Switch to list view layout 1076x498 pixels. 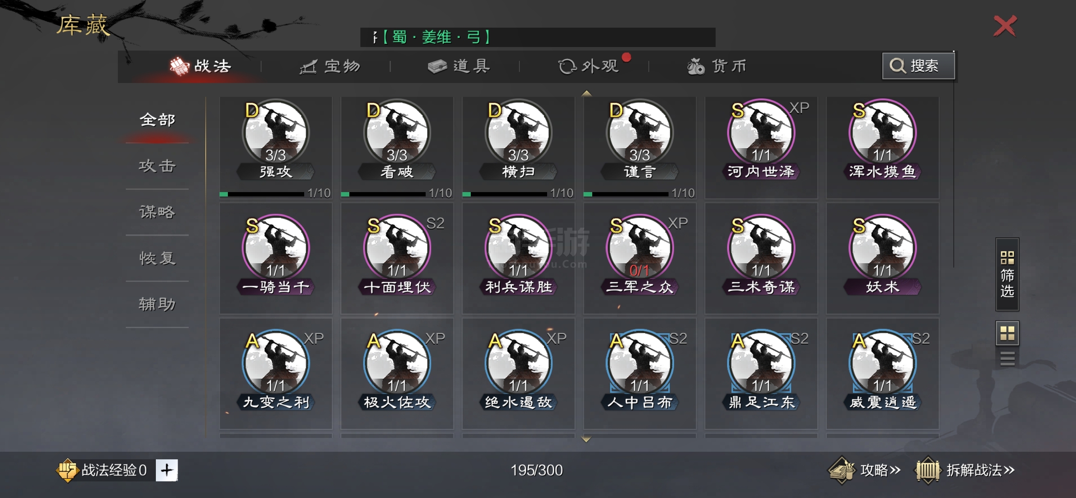point(1007,358)
